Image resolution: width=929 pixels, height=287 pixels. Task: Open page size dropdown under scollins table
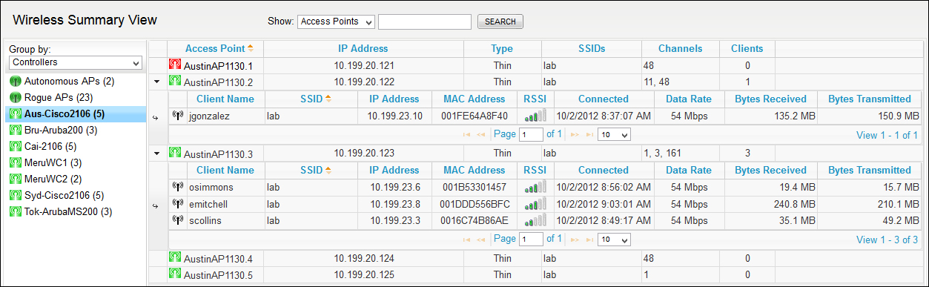tap(615, 240)
